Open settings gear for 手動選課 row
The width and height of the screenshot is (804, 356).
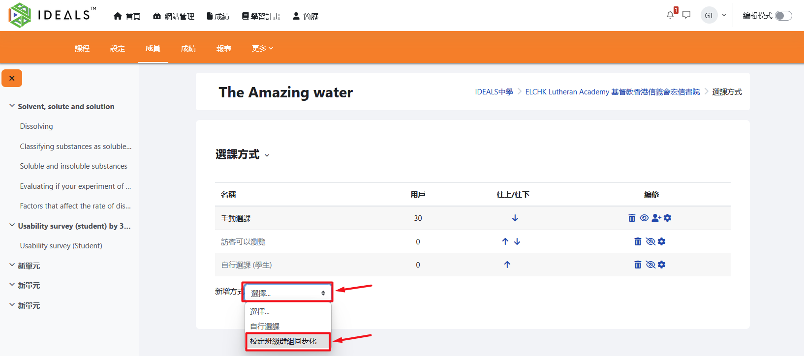coord(668,218)
